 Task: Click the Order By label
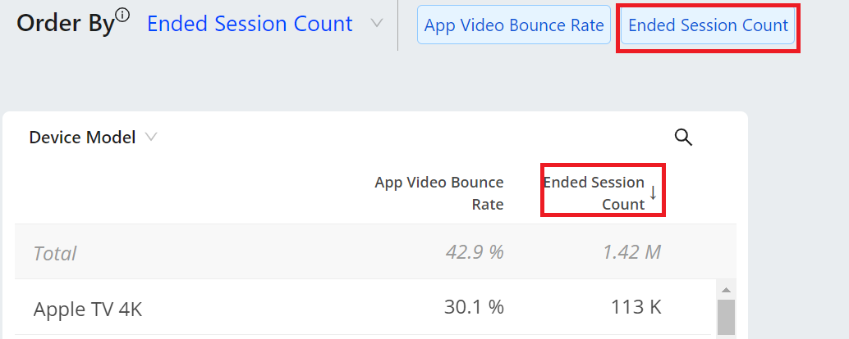click(x=66, y=25)
